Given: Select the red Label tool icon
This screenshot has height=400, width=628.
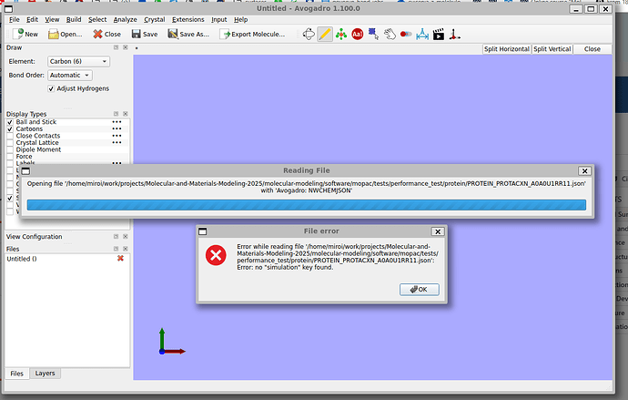Looking at the screenshot, I should pos(358,35).
